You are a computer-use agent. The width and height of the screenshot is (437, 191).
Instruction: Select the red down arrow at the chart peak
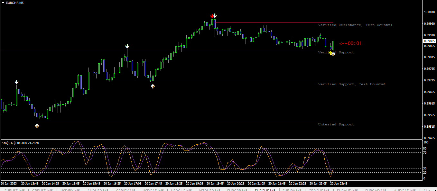click(x=212, y=16)
